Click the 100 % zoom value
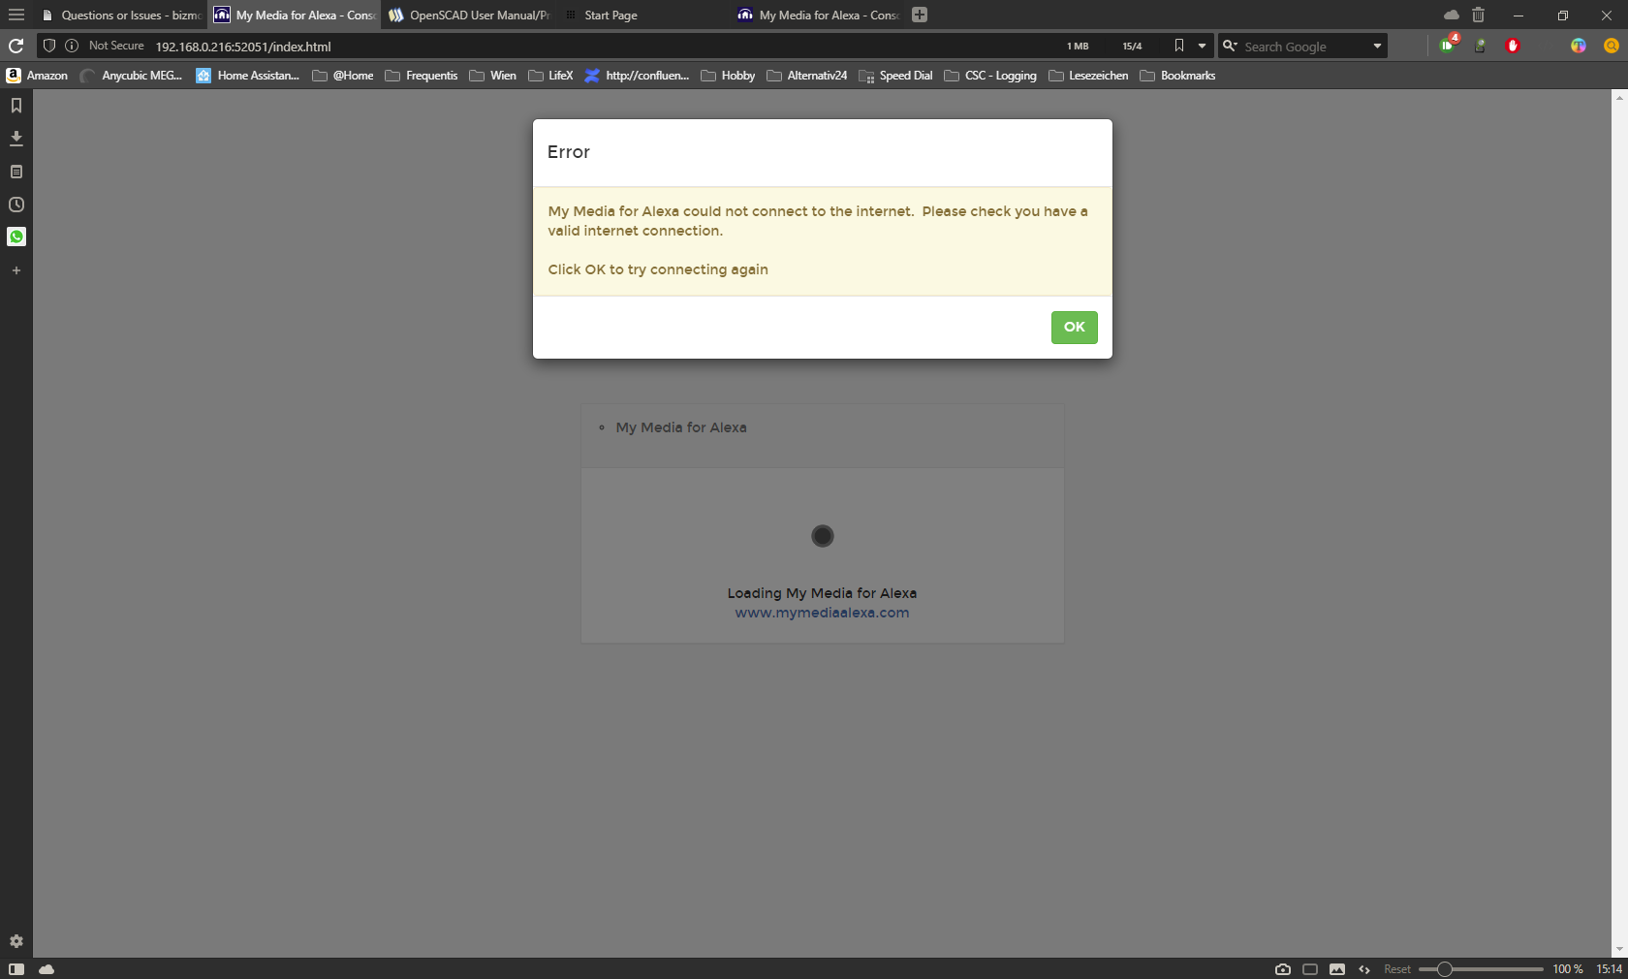Image resolution: width=1628 pixels, height=979 pixels. (x=1567, y=969)
